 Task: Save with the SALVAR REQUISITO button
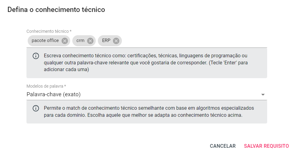(x=266, y=146)
